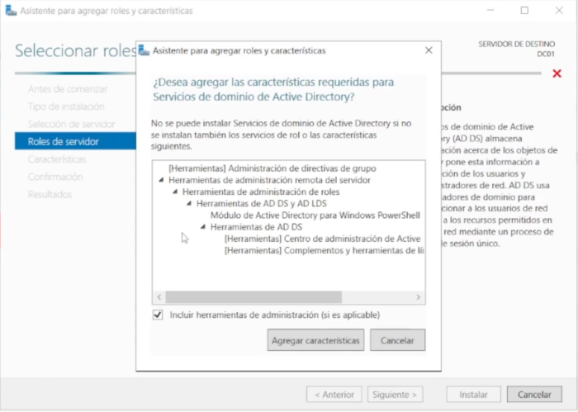Click the horizontal scrollbar left arrow
This screenshot has height=412, width=578.
159,297
